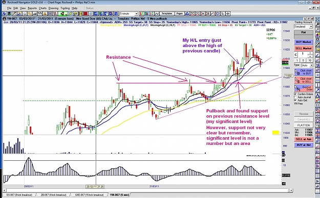This screenshot has height=198, width=320.
Task: Open the Trading menu
Action: tap(65, 8)
